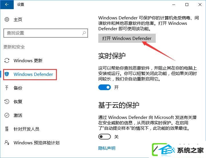Select the 备份 menu item
The width and height of the screenshot is (206, 158).
pyautogui.click(x=18, y=88)
